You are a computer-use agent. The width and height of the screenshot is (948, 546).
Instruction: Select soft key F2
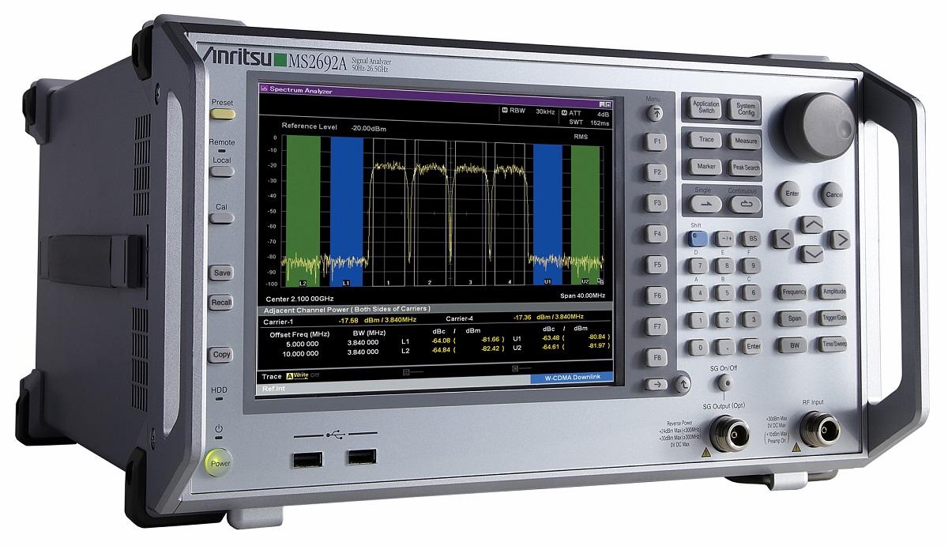pyautogui.click(x=655, y=171)
